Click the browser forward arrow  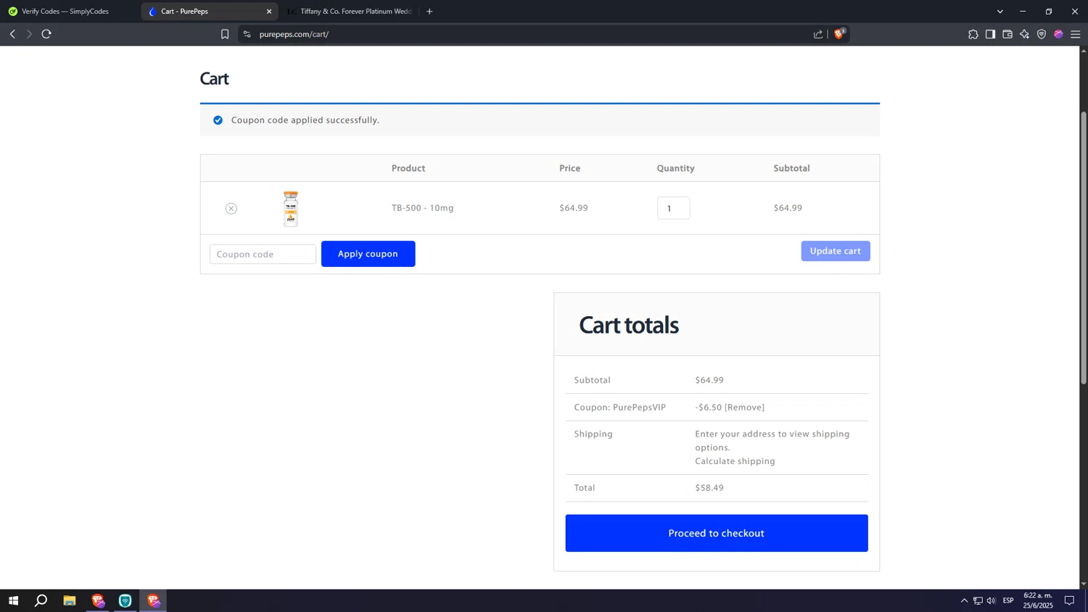pos(29,34)
